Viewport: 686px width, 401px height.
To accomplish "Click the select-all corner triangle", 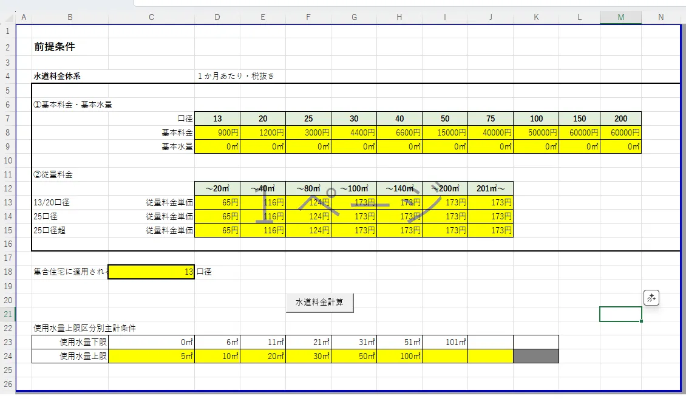I will pos(8,18).
